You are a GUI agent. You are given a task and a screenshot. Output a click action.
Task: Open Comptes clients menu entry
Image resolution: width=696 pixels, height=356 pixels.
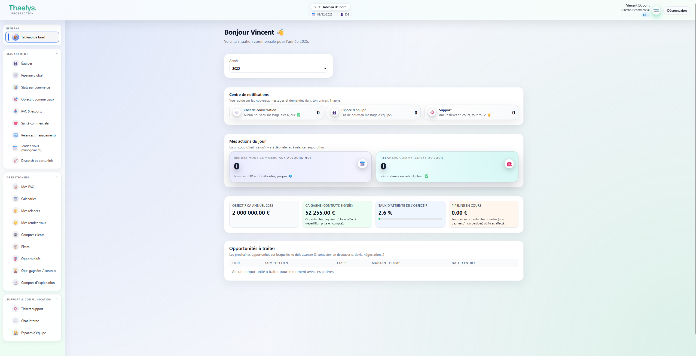pyautogui.click(x=33, y=235)
